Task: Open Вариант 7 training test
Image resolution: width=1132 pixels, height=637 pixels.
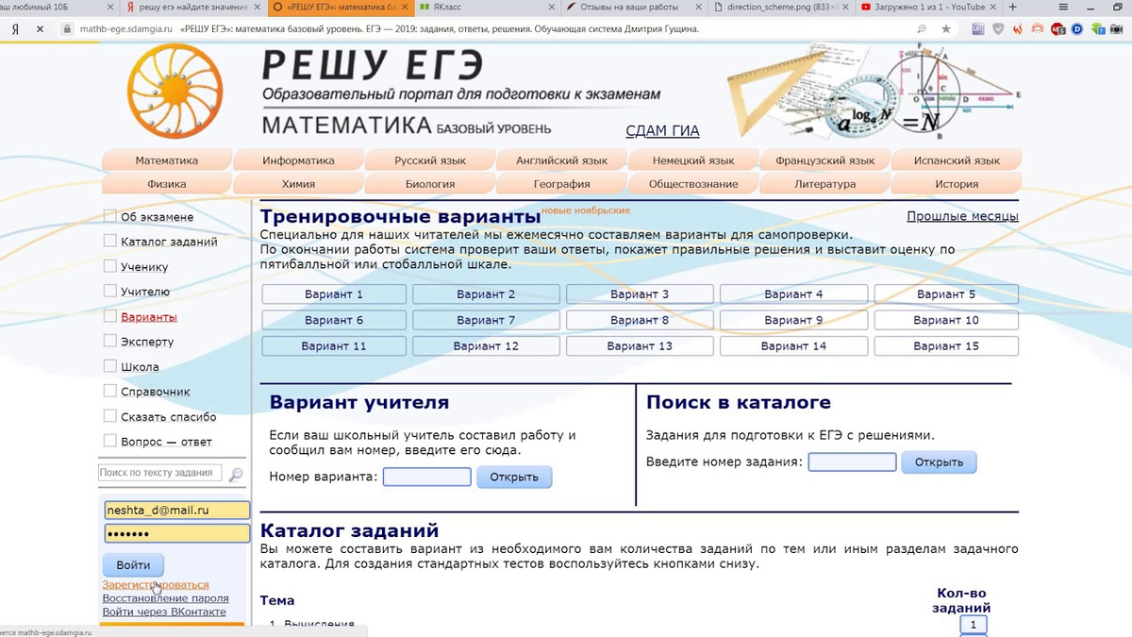Action: tap(486, 320)
